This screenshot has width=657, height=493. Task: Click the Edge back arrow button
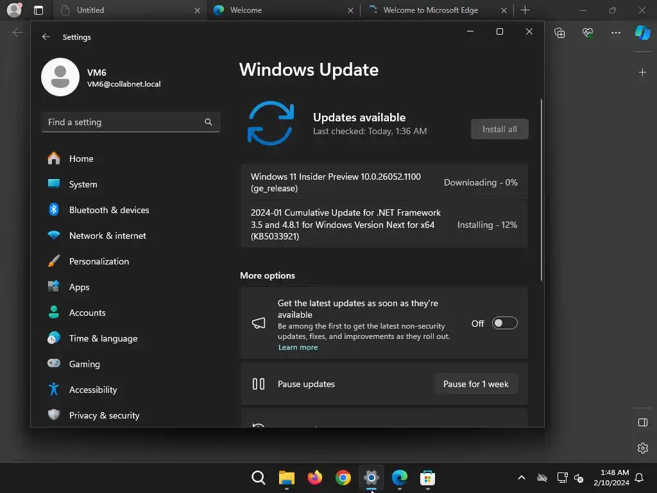click(17, 33)
